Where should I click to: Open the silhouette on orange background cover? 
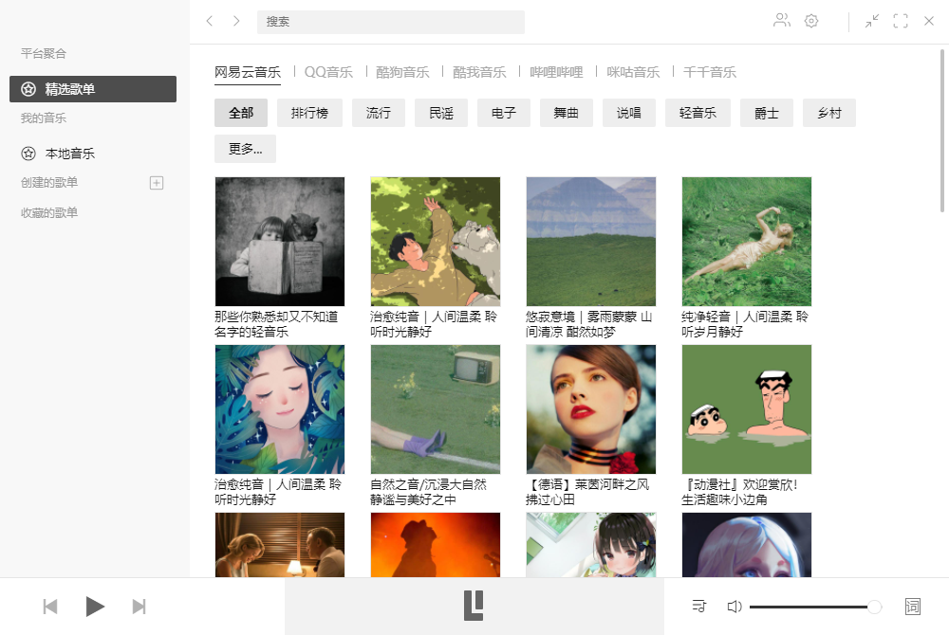(x=436, y=545)
